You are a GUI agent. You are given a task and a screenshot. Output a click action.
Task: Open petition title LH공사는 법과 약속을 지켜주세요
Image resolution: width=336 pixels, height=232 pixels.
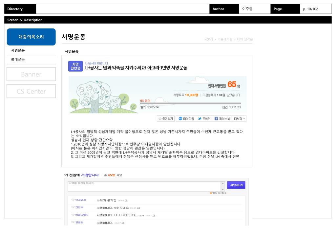(x=136, y=68)
